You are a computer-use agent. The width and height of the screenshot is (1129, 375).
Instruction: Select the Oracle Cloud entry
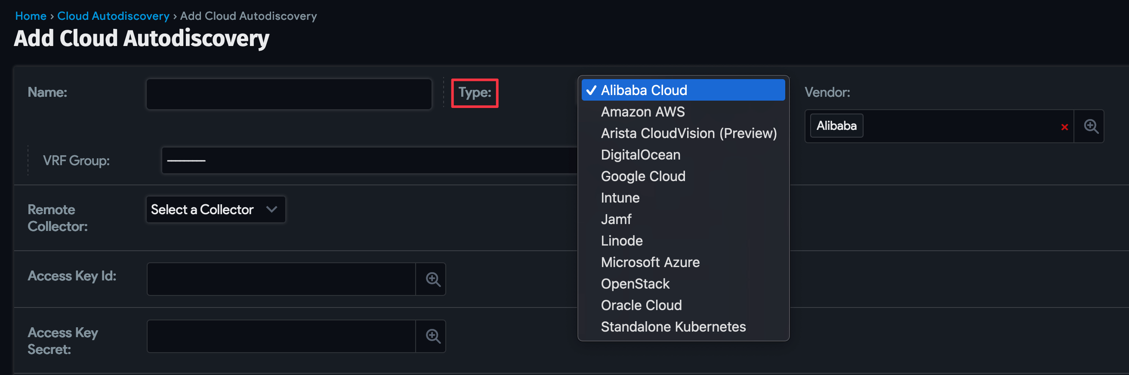click(x=641, y=305)
